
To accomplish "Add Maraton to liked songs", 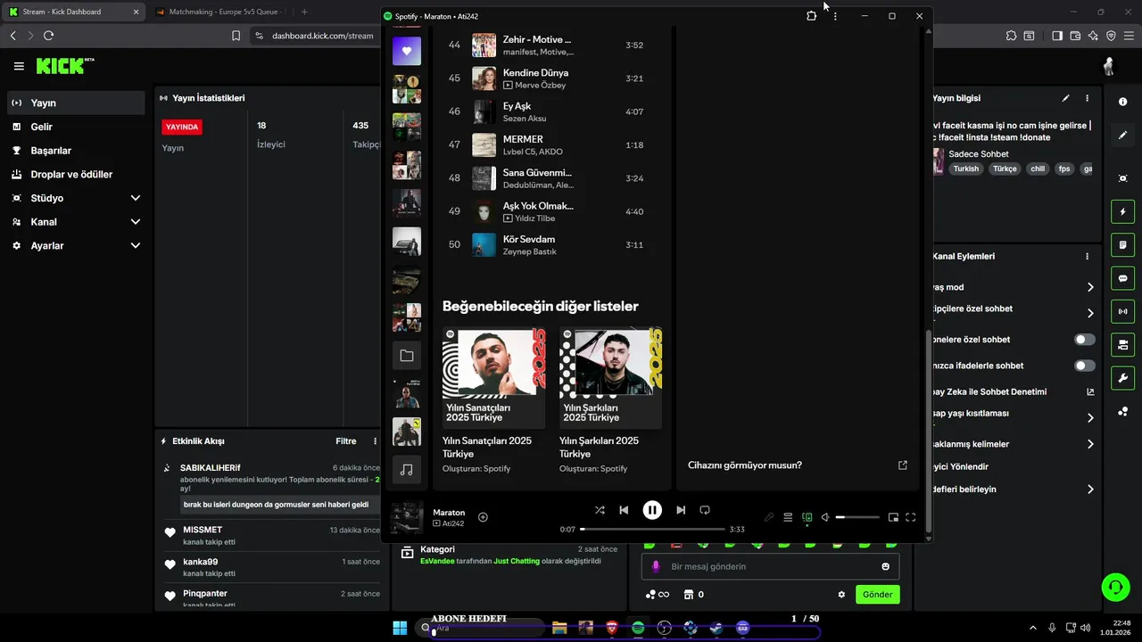I will point(483,517).
